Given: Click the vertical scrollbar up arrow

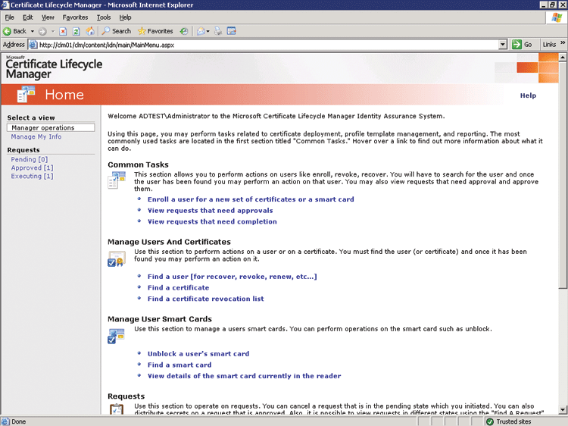Looking at the screenshot, I should click(562, 58).
